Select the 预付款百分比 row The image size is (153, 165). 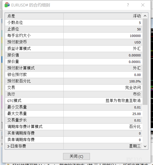74,81
